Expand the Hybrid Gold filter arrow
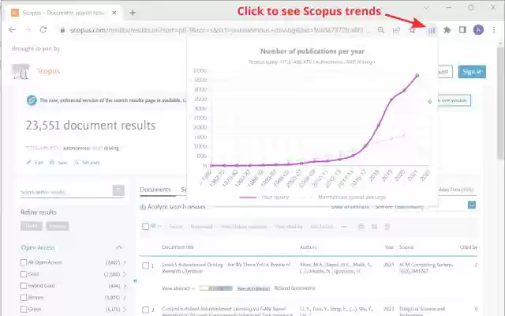 tap(125, 286)
